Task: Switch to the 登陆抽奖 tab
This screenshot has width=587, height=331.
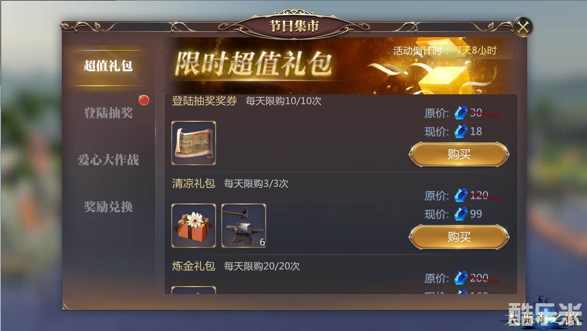Action: 108,113
